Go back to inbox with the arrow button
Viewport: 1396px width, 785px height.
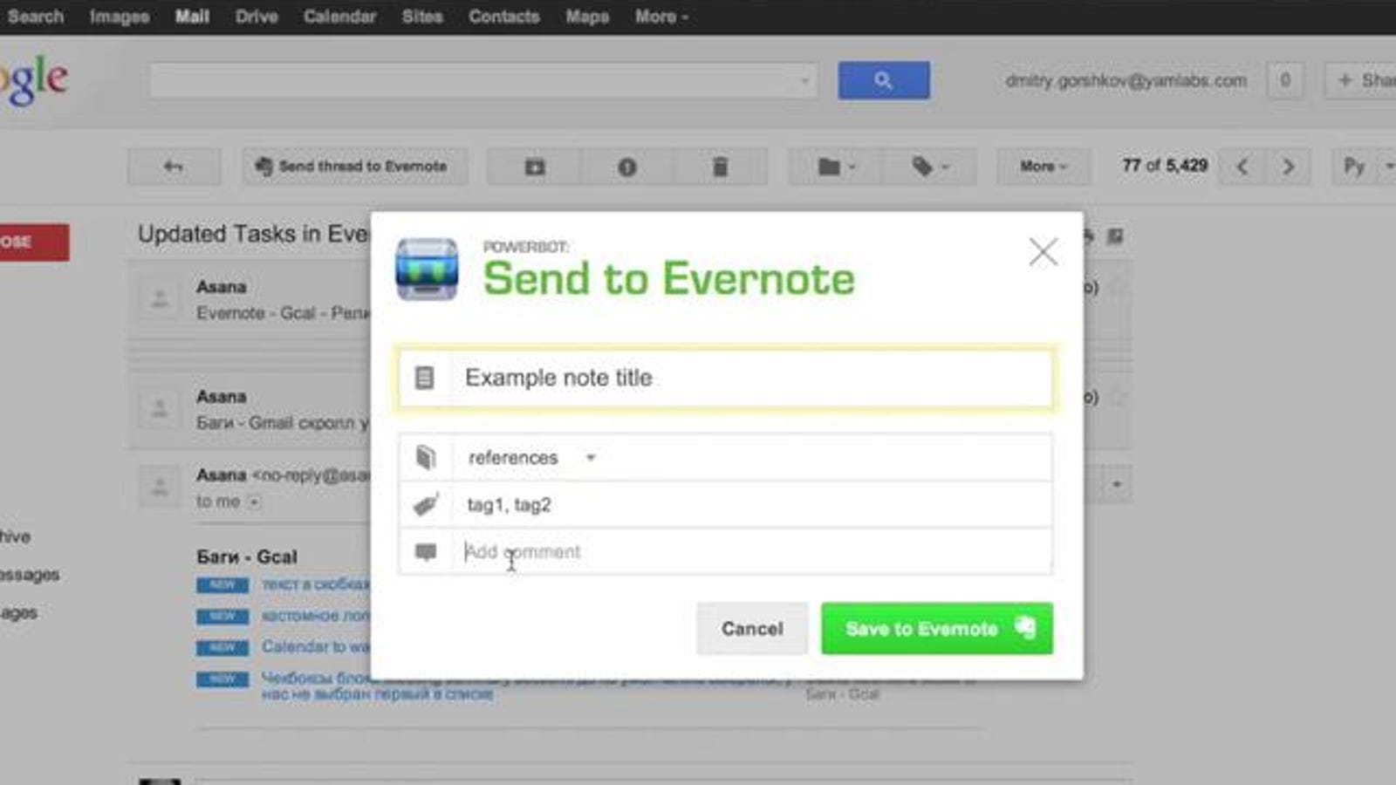point(174,167)
